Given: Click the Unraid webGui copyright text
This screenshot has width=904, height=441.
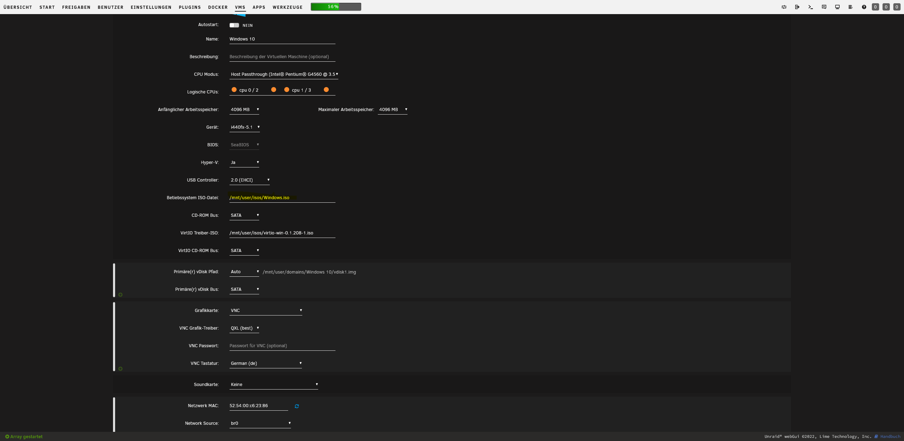Looking at the screenshot, I should [x=818, y=436].
